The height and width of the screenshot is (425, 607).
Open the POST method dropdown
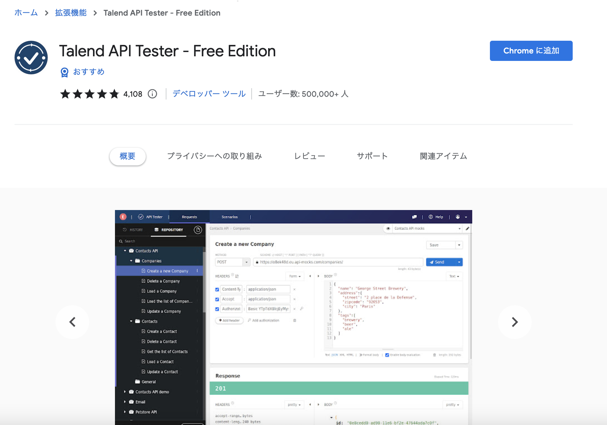(247, 262)
